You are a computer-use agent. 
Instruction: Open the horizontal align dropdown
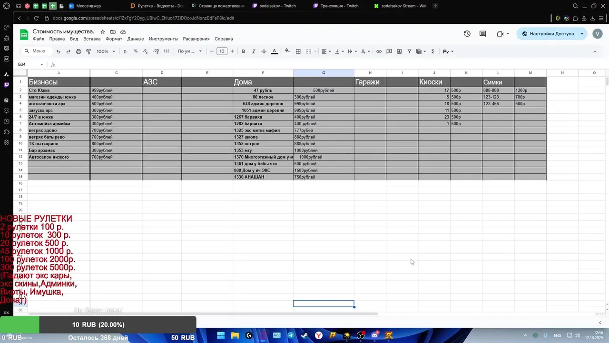(326, 51)
